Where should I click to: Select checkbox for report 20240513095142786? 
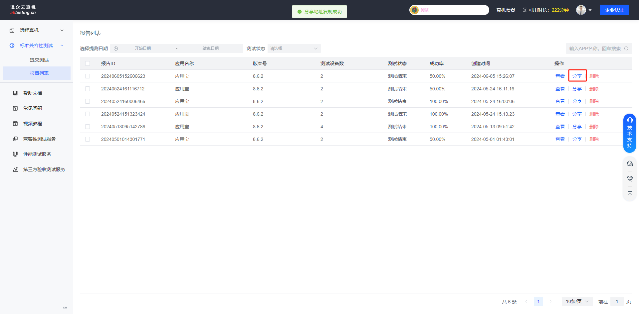[88, 127]
